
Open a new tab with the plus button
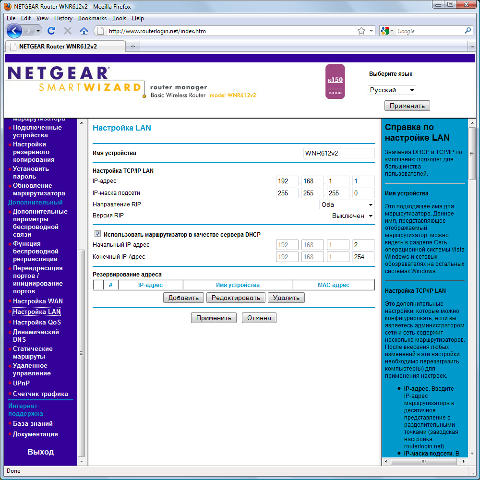pos(133,46)
